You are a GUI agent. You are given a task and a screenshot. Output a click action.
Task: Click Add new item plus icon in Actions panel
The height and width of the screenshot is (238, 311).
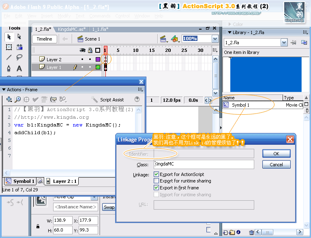[9, 99]
